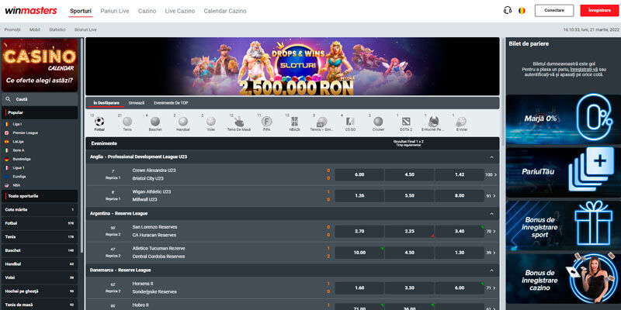Click the Conectare button
Screen dimensions: 621x310
(554, 11)
